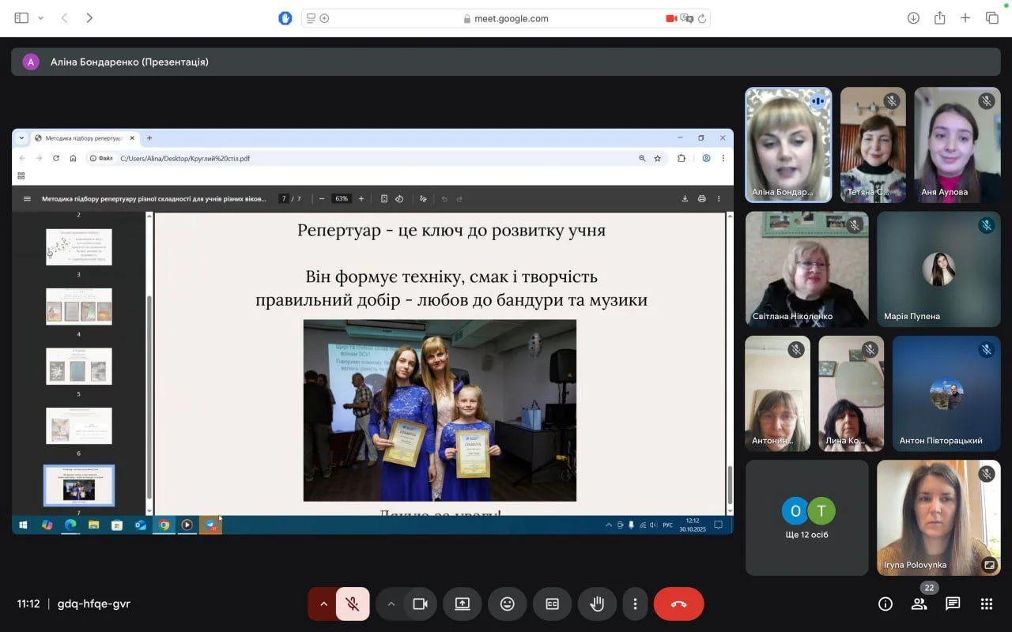Open new Safari tab with plus
This screenshot has height=632, width=1012.
point(965,18)
